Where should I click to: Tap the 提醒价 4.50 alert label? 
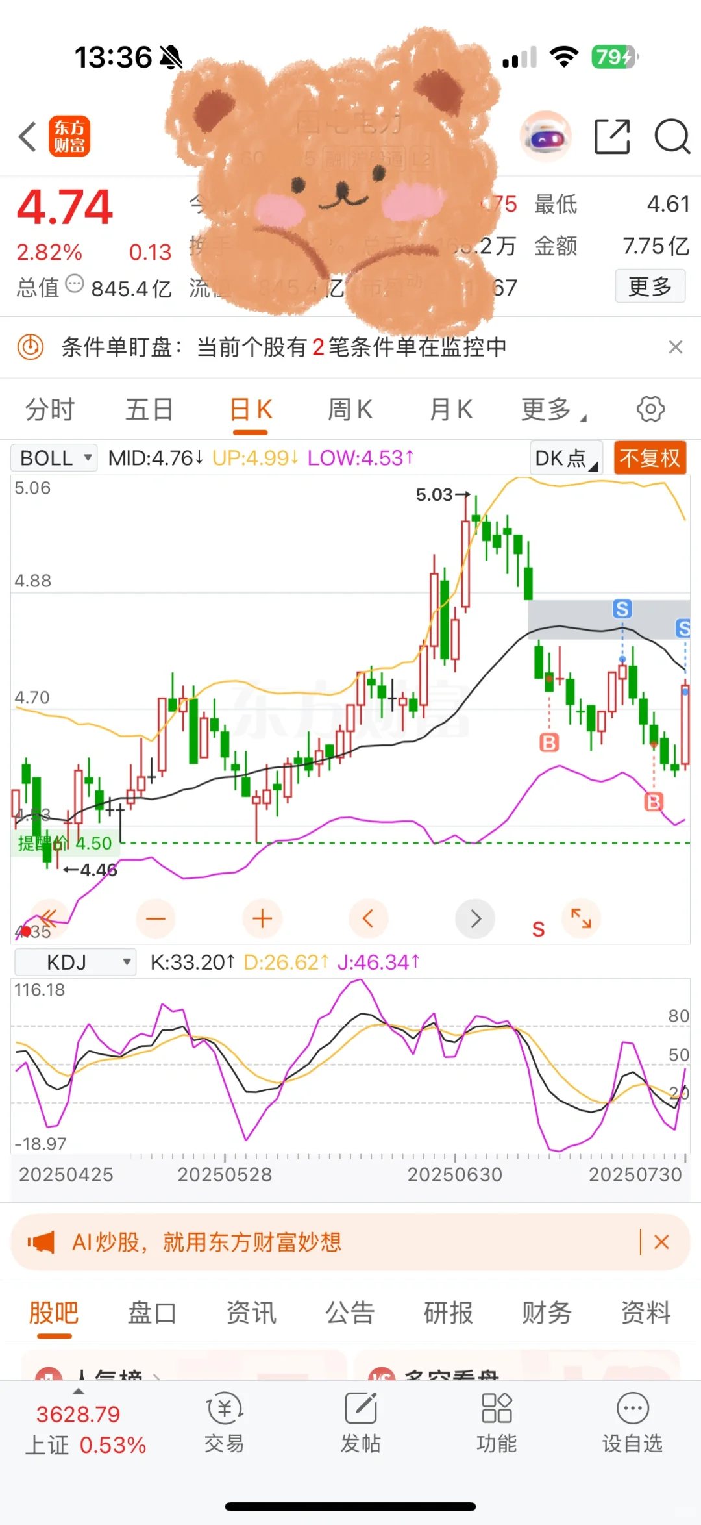[65, 843]
